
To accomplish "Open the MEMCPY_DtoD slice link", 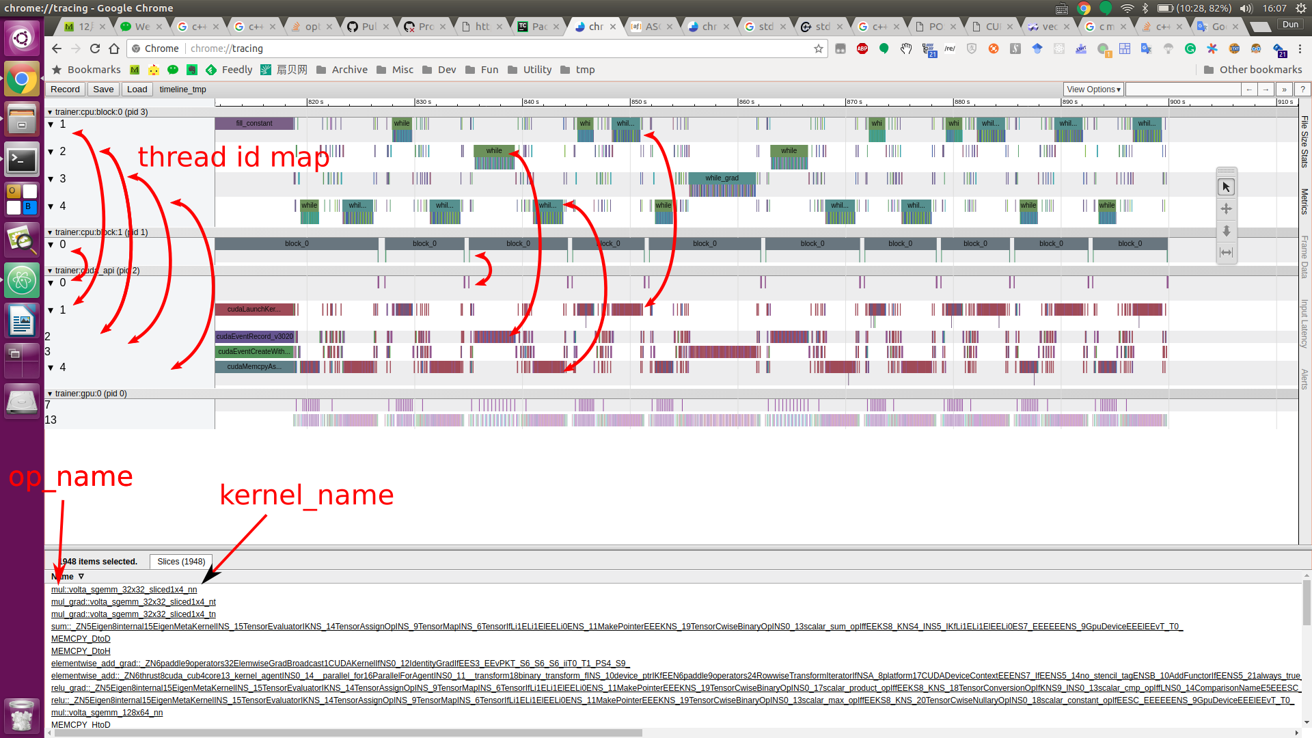I will click(x=81, y=639).
